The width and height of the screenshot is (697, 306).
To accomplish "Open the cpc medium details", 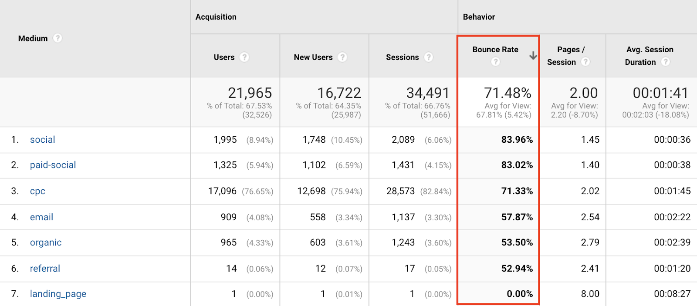I will click(37, 191).
